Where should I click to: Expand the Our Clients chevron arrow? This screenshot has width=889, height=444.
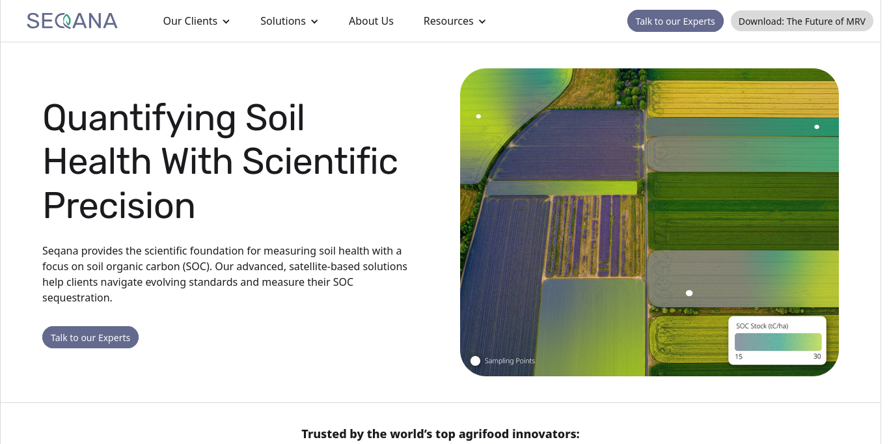coord(226,21)
